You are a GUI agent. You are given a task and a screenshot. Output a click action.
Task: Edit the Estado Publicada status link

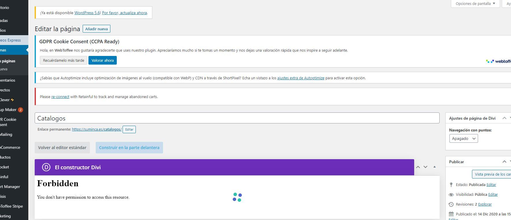(491, 185)
